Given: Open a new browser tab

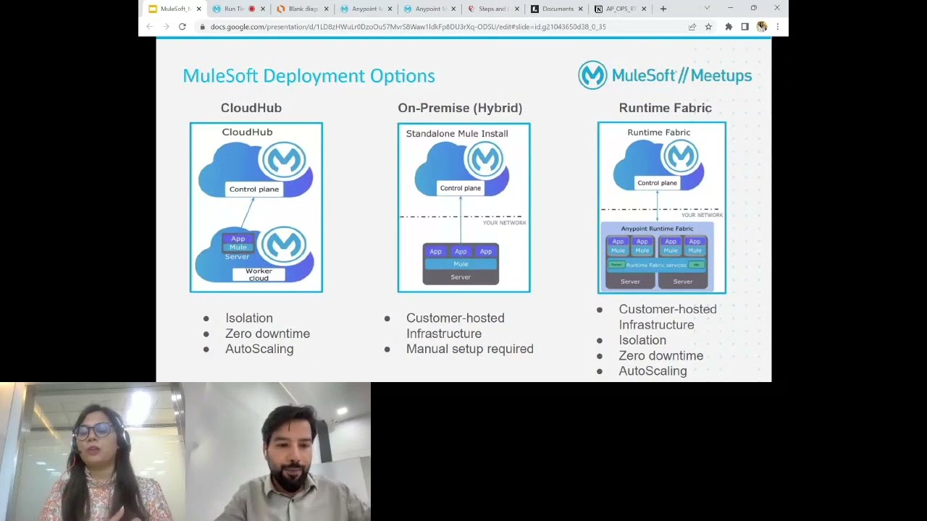Looking at the screenshot, I should click(x=663, y=9).
